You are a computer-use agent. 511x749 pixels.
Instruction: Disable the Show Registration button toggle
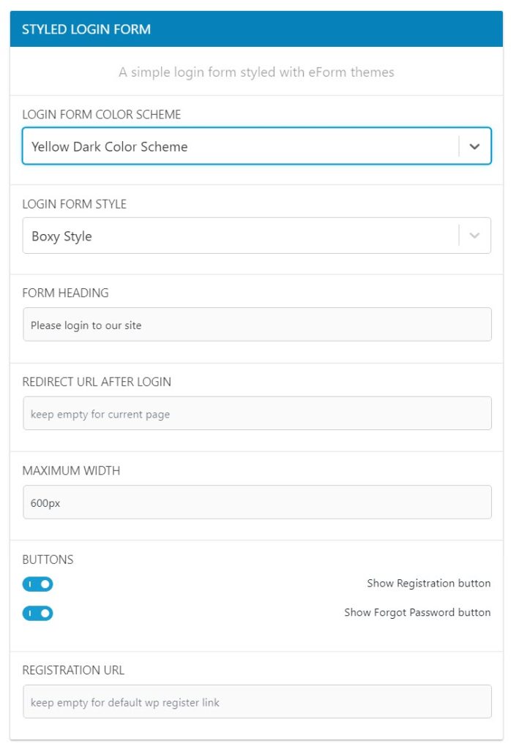[x=38, y=584]
